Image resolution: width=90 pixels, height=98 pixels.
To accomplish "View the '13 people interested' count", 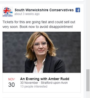I will tap(34, 87).
